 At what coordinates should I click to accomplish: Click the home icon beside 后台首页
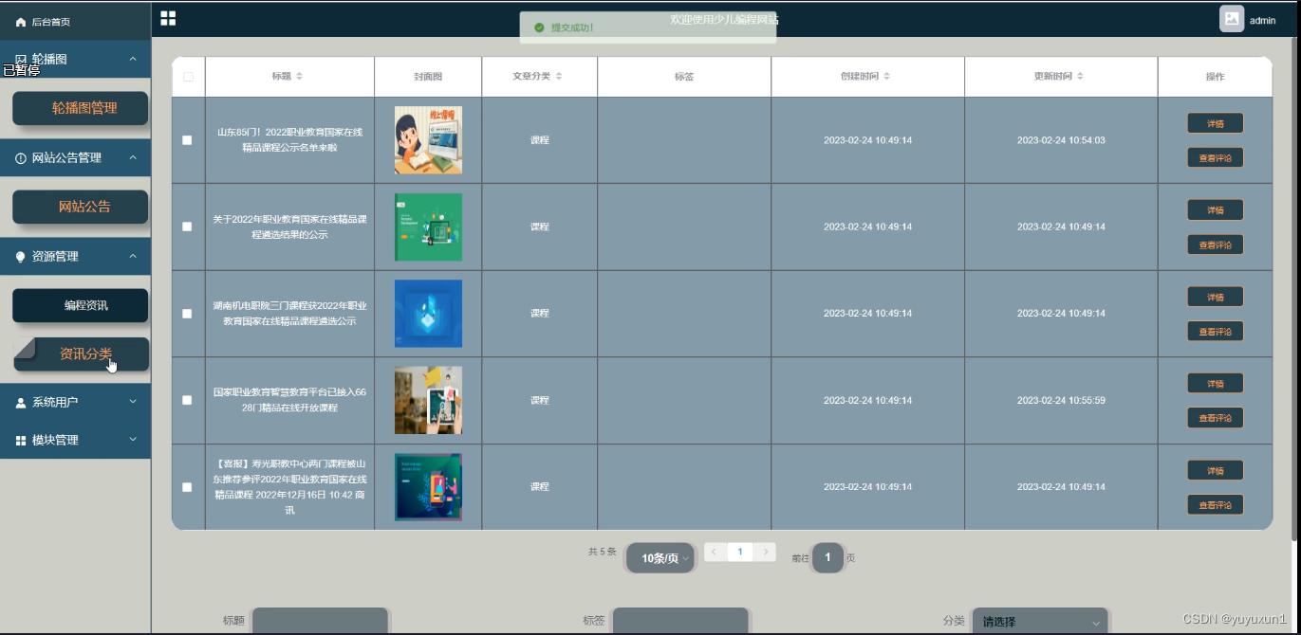click(x=21, y=22)
